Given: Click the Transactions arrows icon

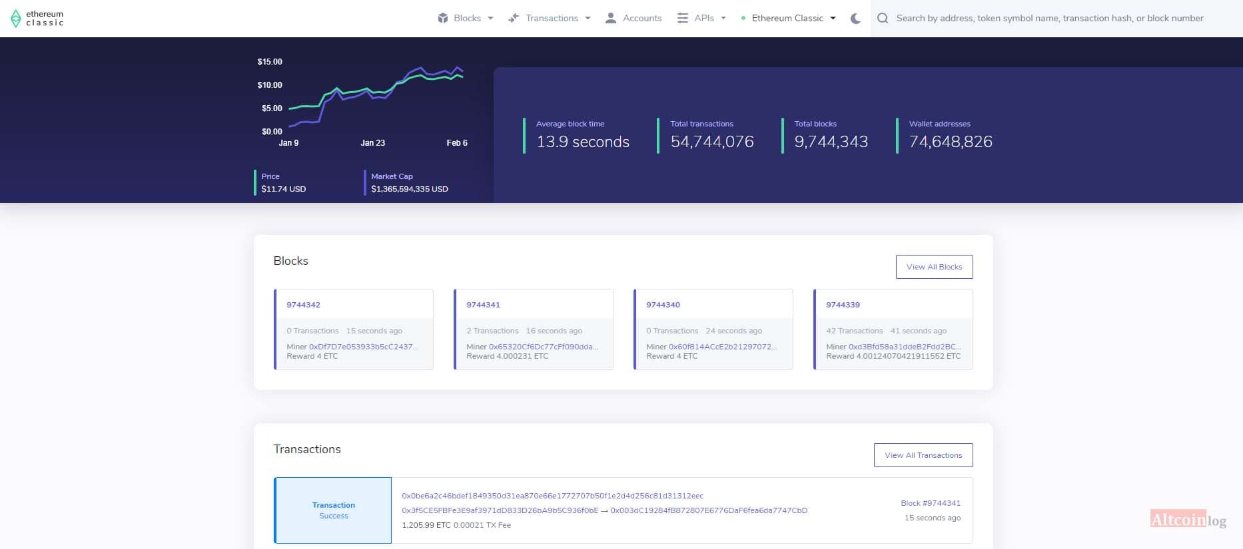Looking at the screenshot, I should pos(514,18).
